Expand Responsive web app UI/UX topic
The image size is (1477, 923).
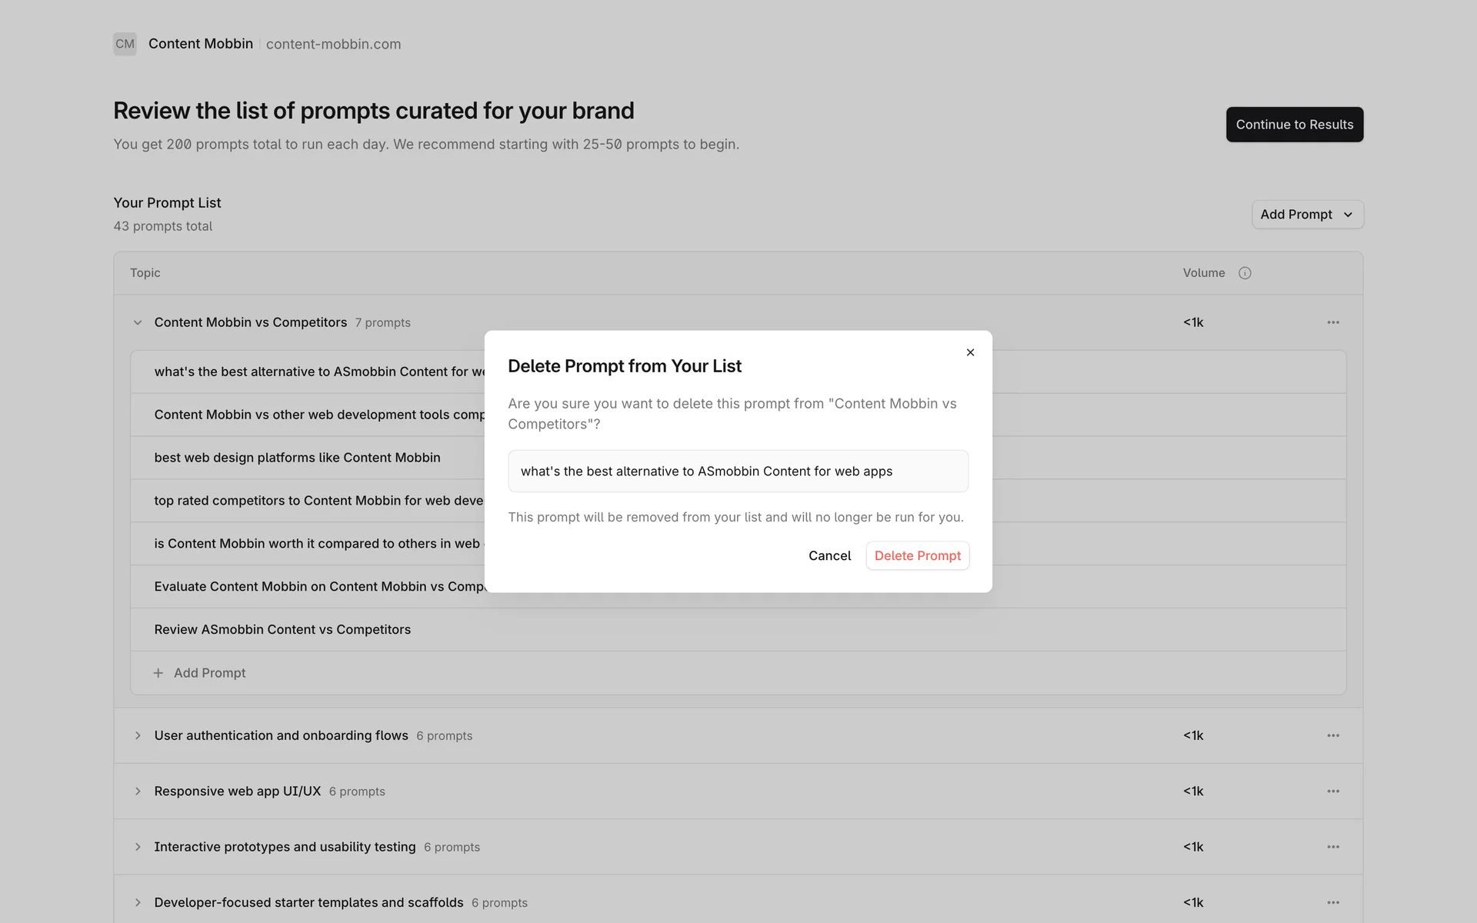(x=138, y=791)
